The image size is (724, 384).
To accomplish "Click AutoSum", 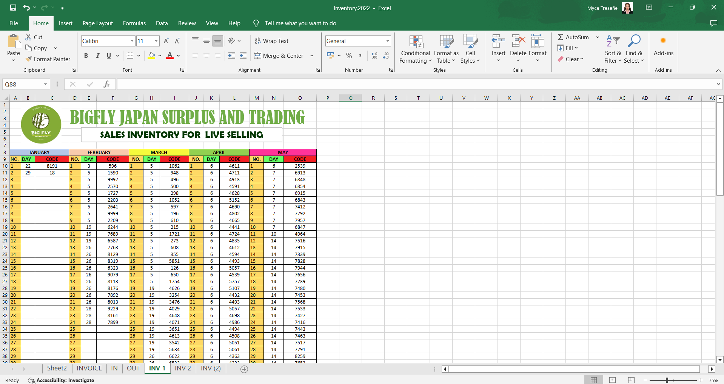I will [573, 37].
